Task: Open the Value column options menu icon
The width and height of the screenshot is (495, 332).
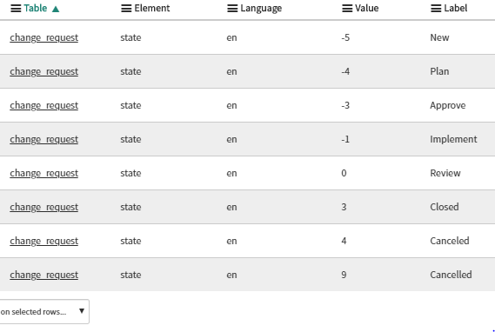Action: click(347, 9)
